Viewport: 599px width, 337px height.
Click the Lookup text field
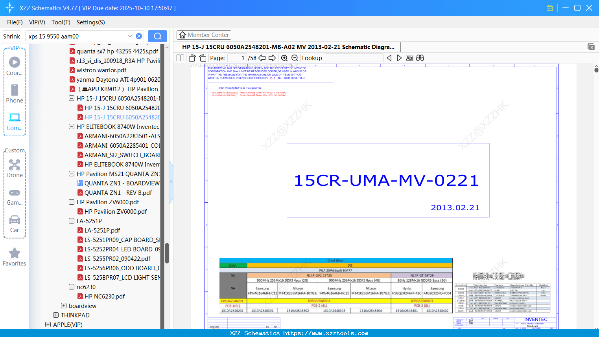point(354,58)
